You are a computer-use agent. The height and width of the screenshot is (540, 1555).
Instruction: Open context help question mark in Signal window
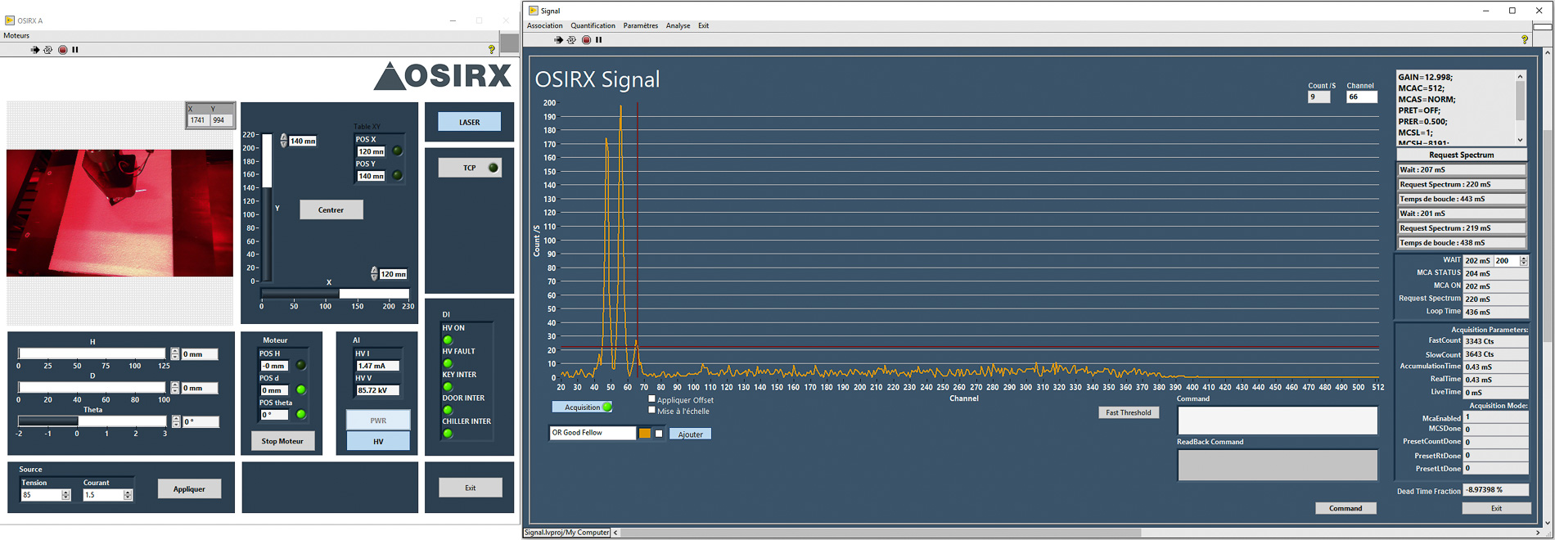(1524, 39)
